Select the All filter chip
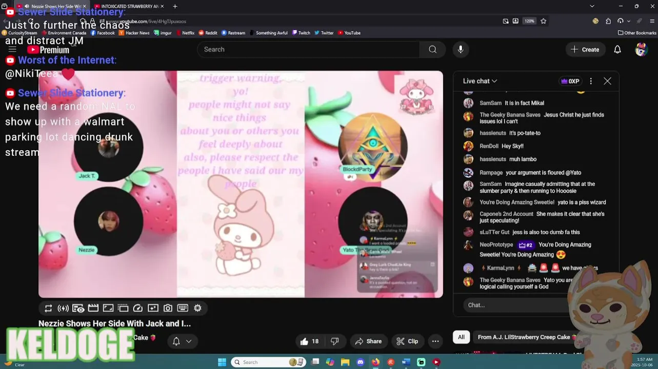The height and width of the screenshot is (369, 658). click(x=461, y=337)
